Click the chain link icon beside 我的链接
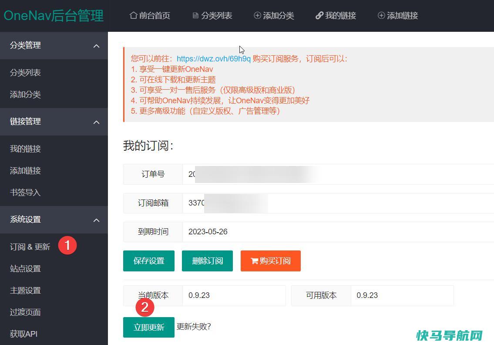The width and height of the screenshot is (494, 345). pos(319,15)
